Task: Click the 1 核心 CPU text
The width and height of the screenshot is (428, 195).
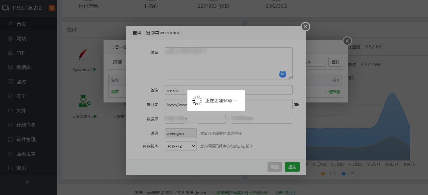Action: coord(151,6)
